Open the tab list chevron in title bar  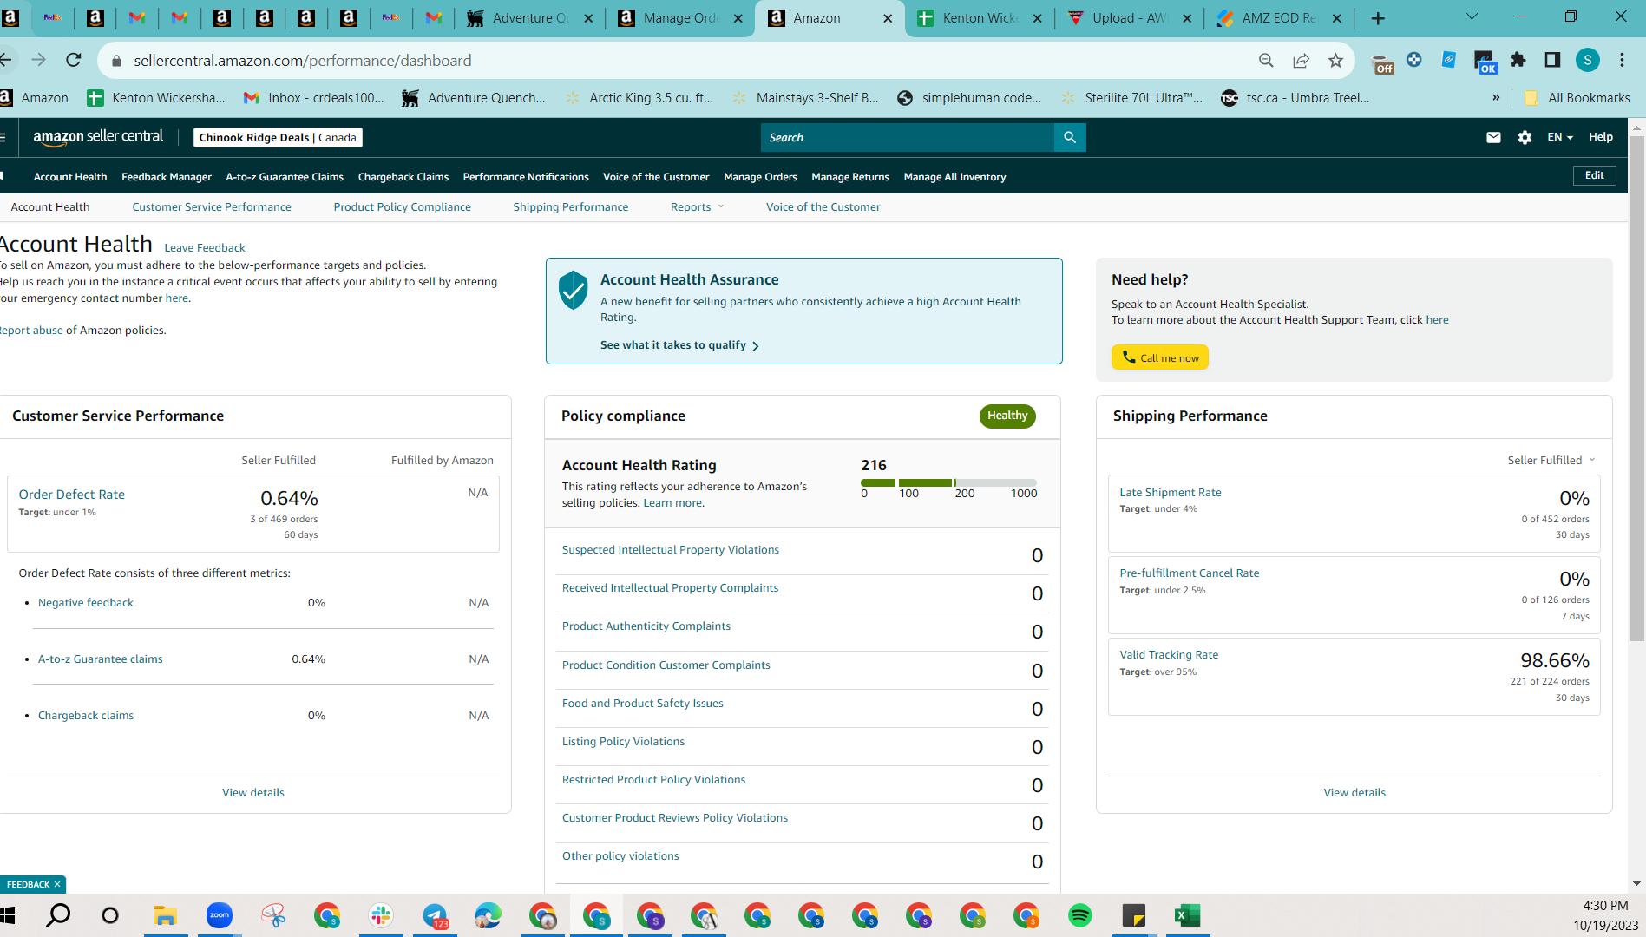point(1472,16)
